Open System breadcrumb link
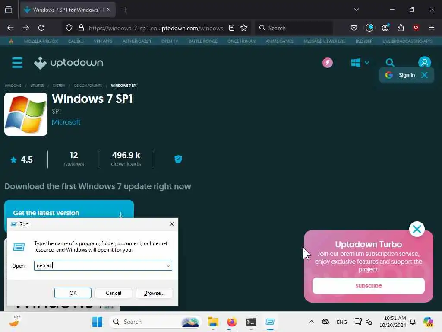This screenshot has height=332, width=442. [x=59, y=86]
